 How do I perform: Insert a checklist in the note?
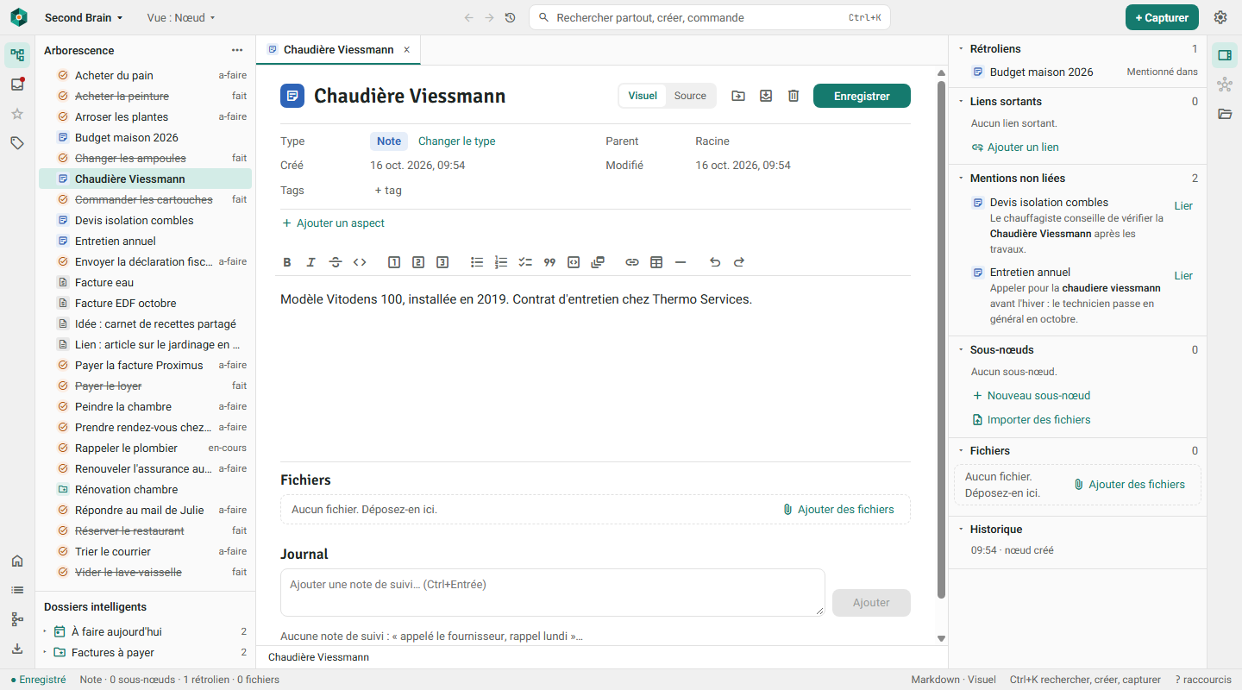(525, 262)
